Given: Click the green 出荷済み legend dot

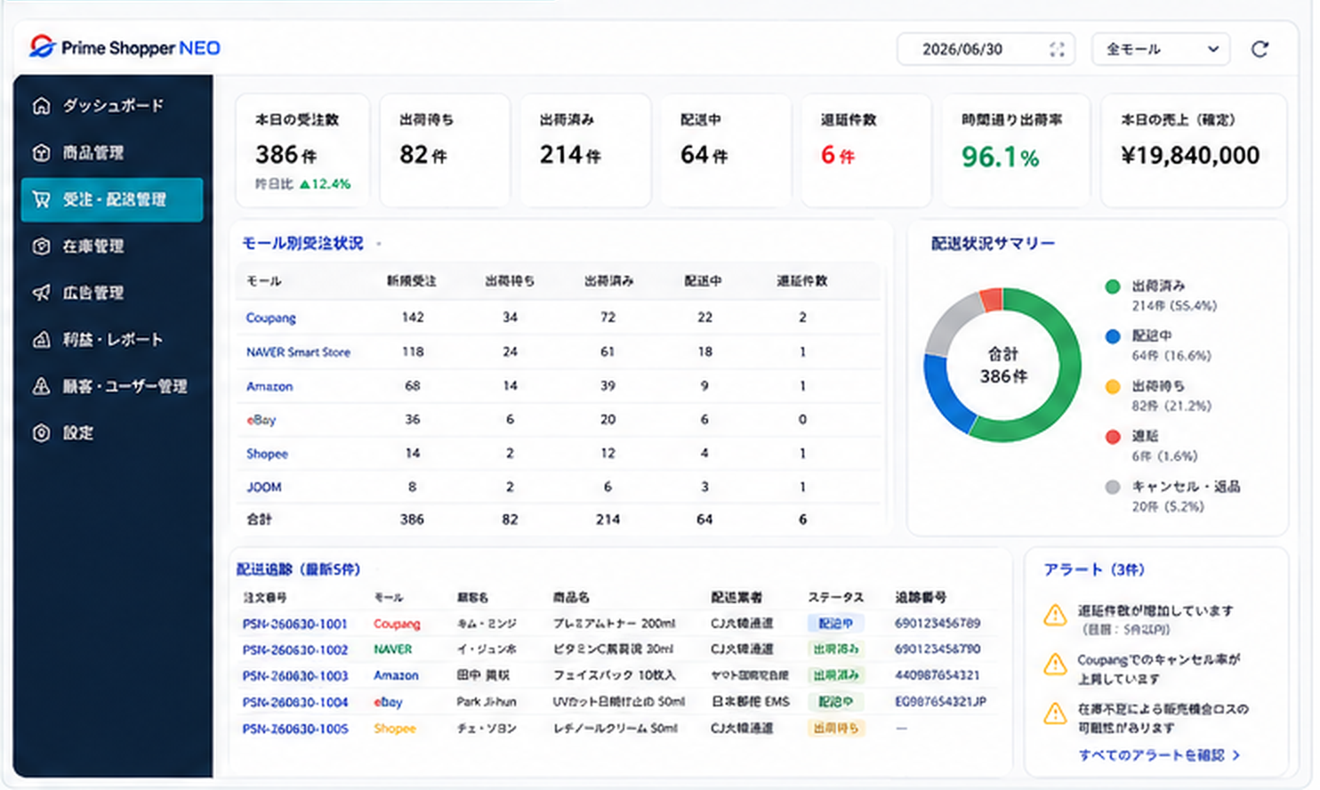Looking at the screenshot, I should click(1112, 286).
